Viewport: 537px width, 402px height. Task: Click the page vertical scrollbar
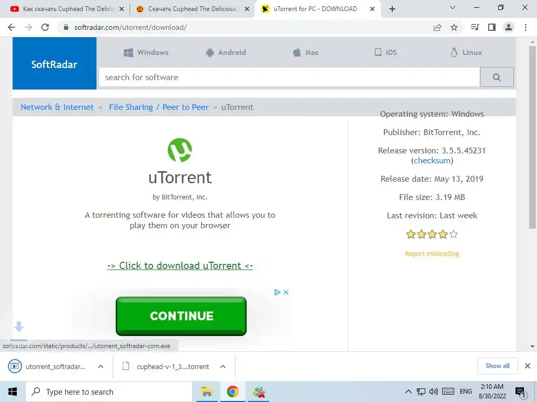click(x=532, y=137)
